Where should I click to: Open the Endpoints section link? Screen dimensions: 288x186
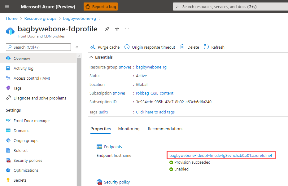tap(113, 147)
